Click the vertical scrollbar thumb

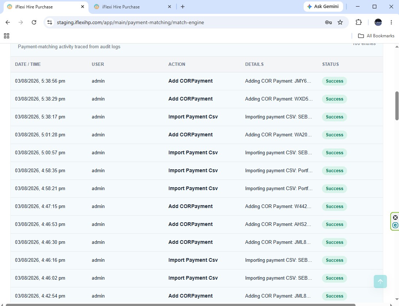click(397, 106)
